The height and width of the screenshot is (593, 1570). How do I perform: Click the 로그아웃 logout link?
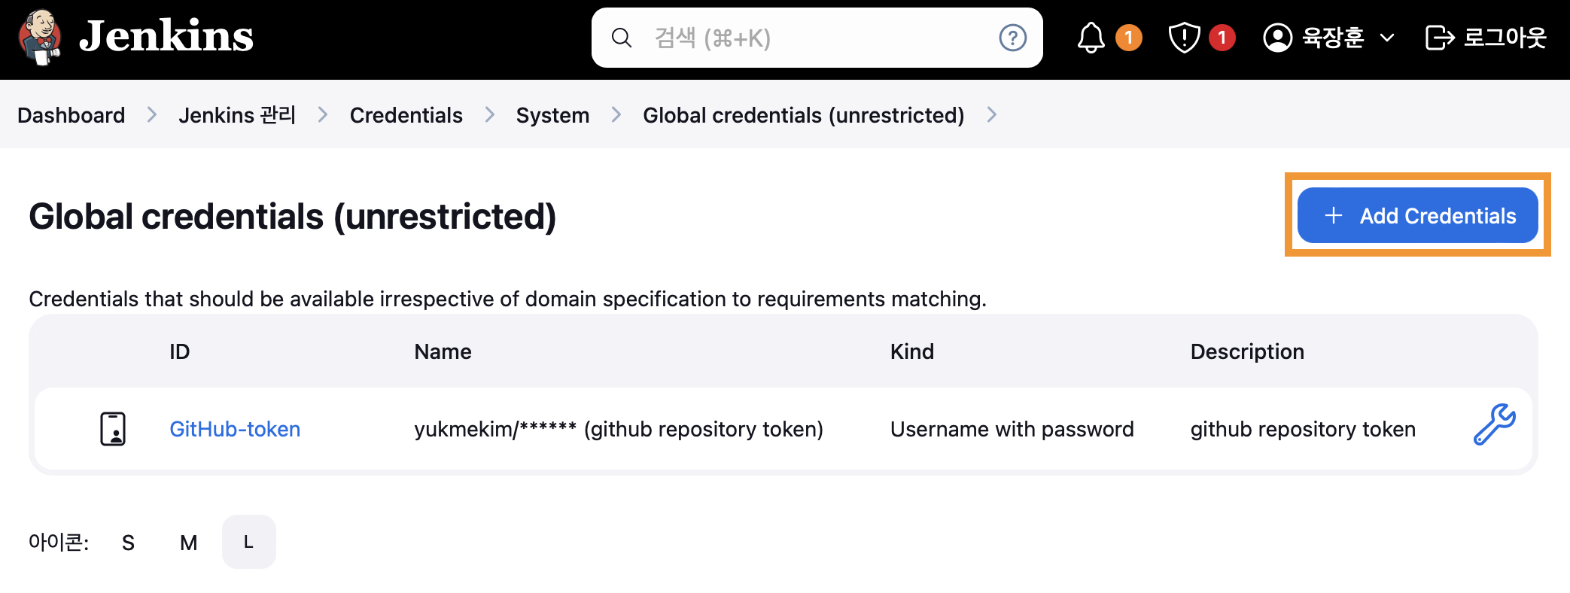[x=1486, y=38]
